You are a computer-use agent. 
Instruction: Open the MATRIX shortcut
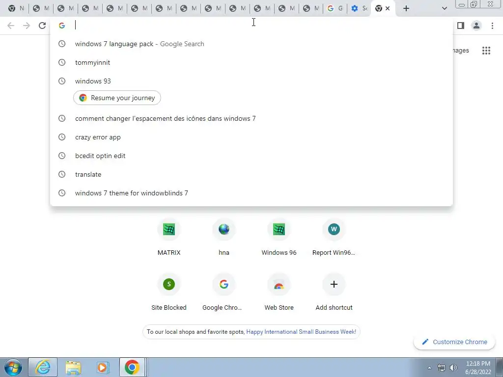tap(169, 237)
